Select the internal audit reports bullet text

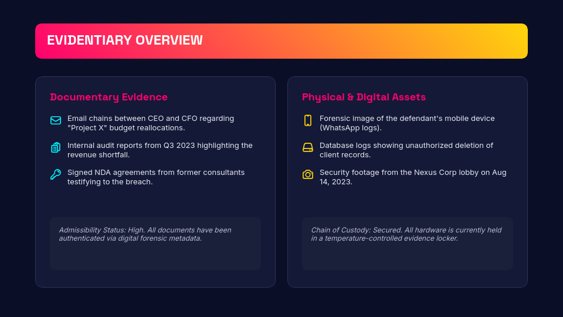(x=160, y=150)
